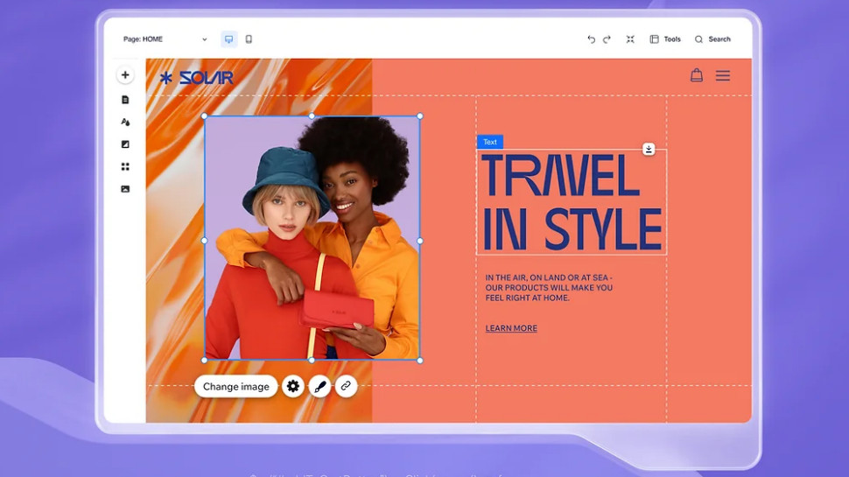Open Search in the top bar
The height and width of the screenshot is (477, 849).
[712, 39]
